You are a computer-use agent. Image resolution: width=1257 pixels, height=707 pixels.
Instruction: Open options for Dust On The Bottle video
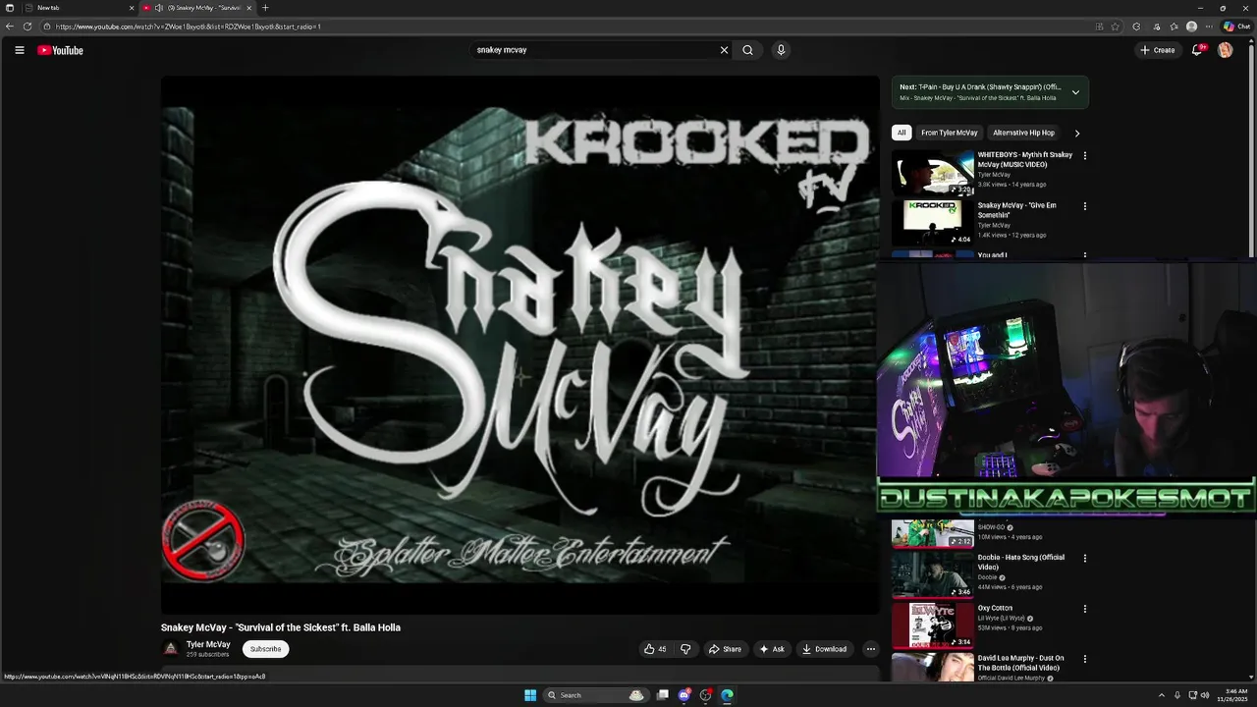(1085, 660)
